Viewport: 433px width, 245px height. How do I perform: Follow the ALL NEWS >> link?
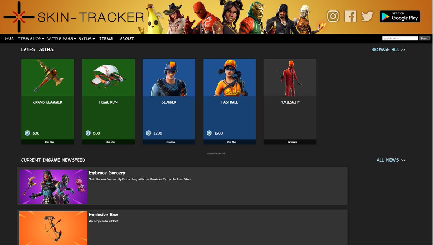tap(391, 160)
